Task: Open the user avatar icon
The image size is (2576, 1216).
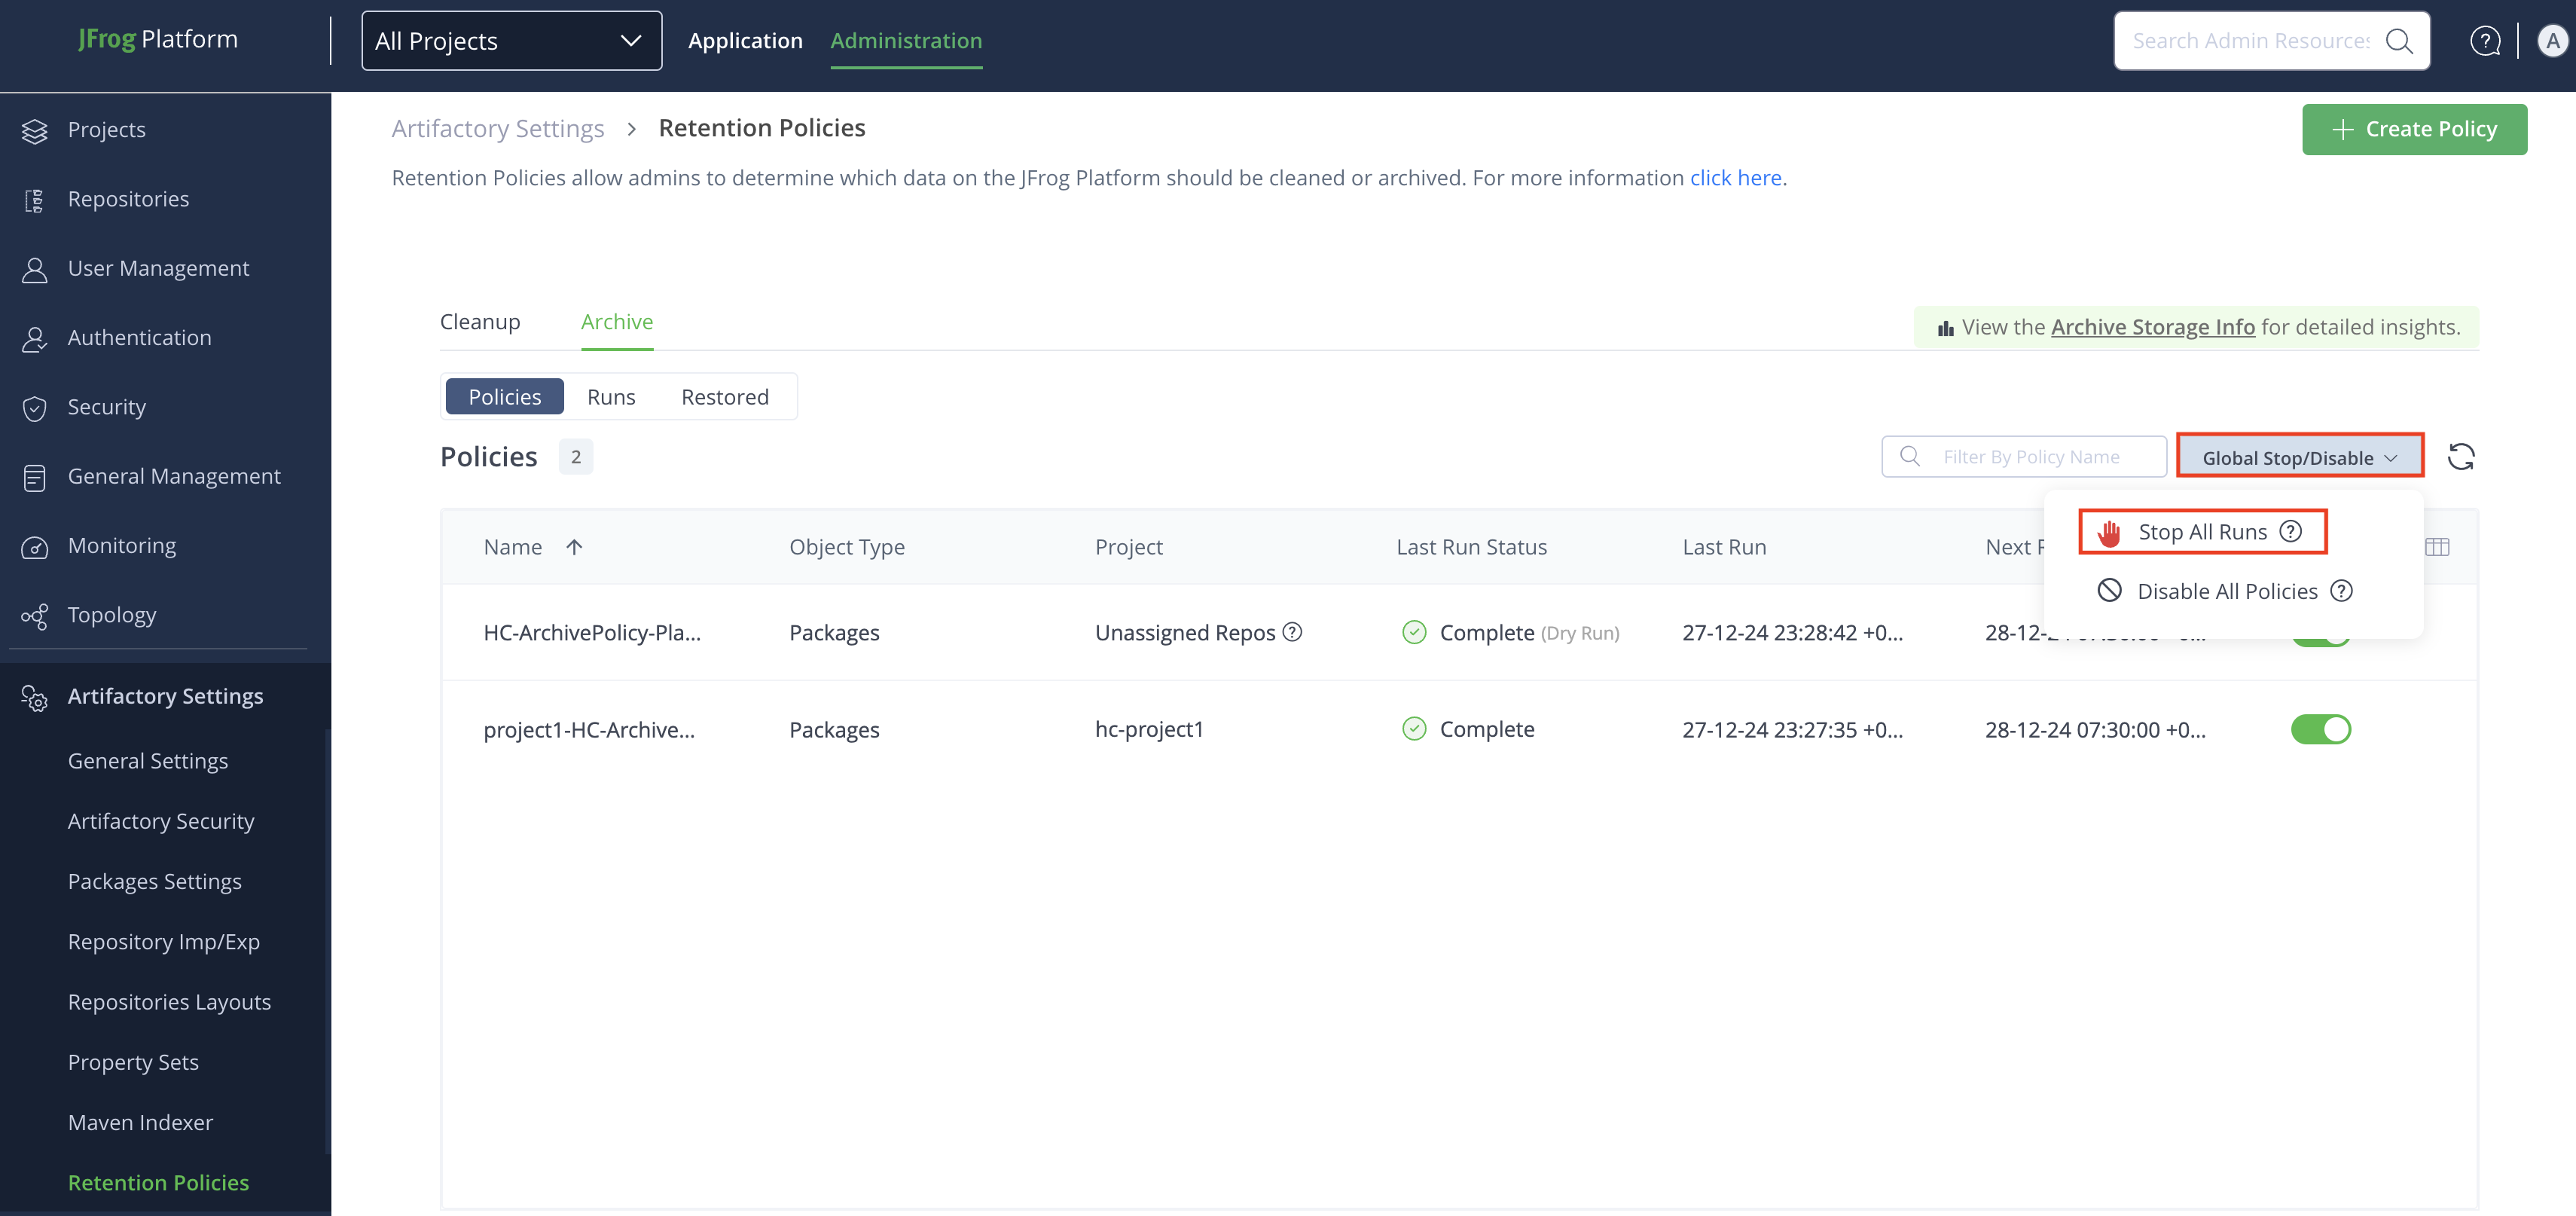Action: (2551, 41)
